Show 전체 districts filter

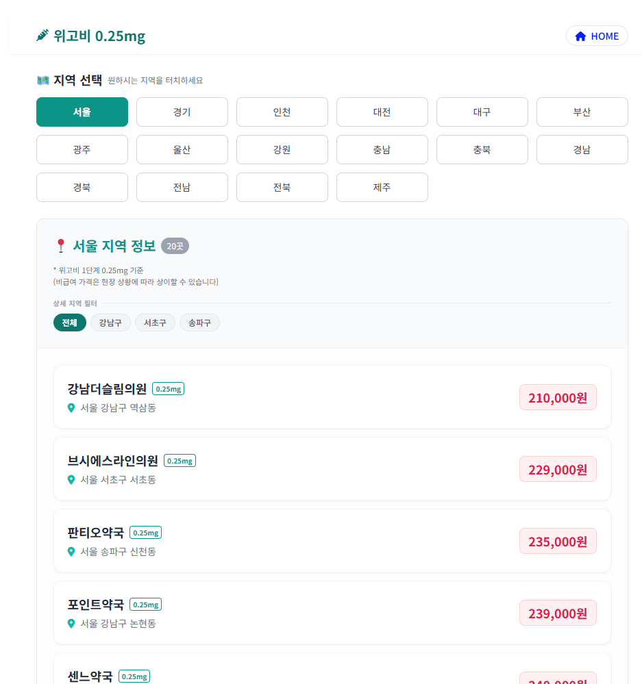pos(69,322)
